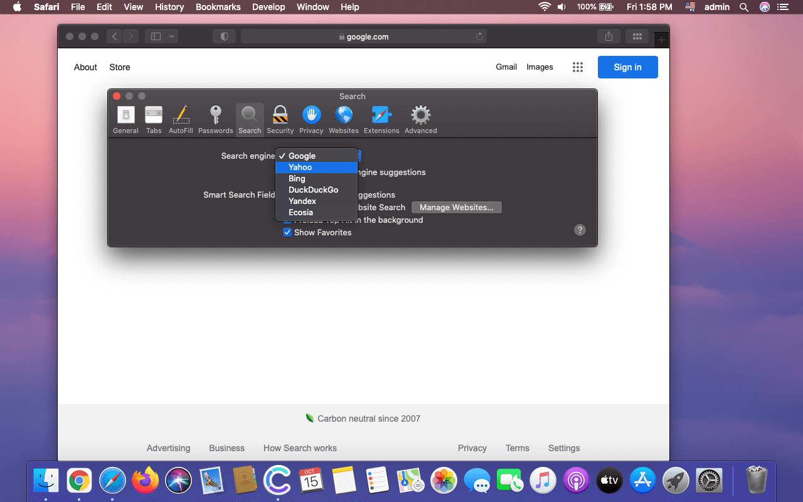Choose DuckDuckGo as the search engine
Image resolution: width=803 pixels, height=502 pixels.
pyautogui.click(x=313, y=190)
